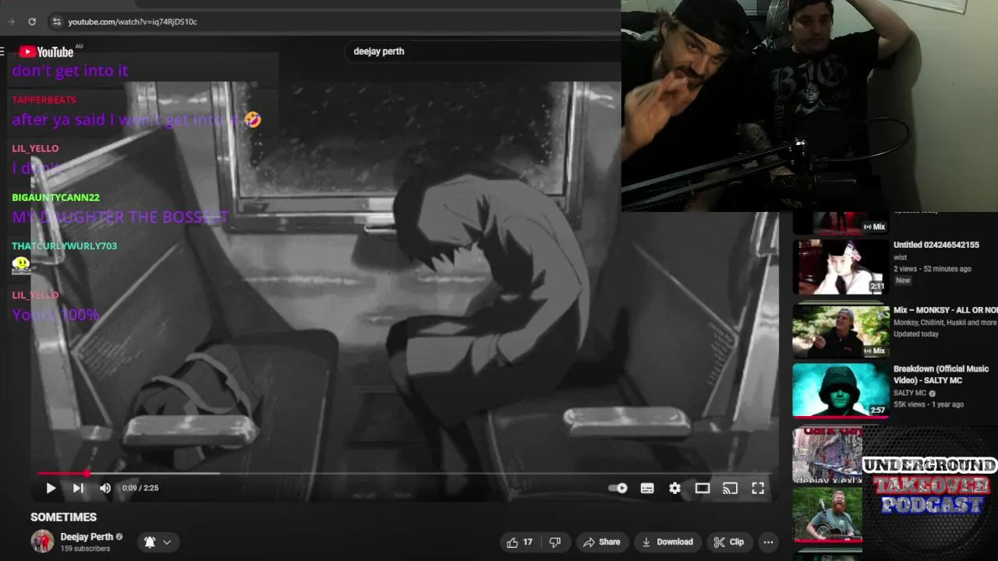Image resolution: width=998 pixels, height=561 pixels.
Task: Open Deejay Perth channel name link
Action: click(x=87, y=537)
